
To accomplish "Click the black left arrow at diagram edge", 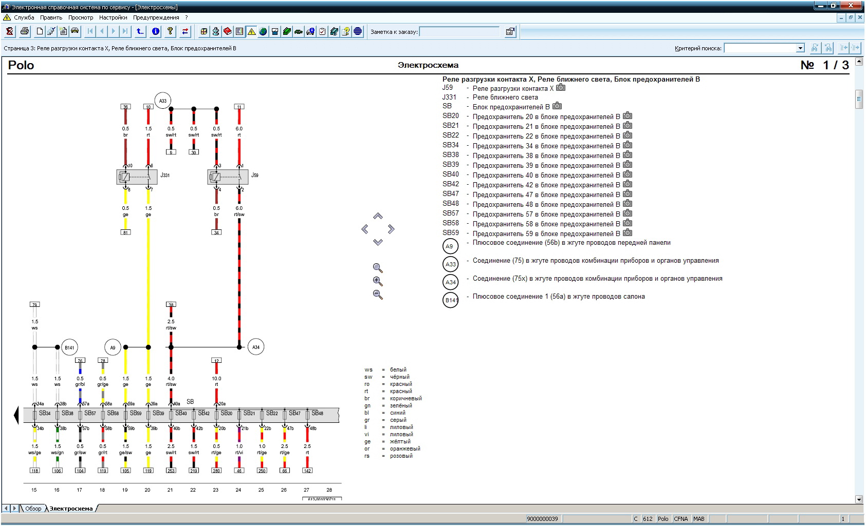I will point(16,415).
